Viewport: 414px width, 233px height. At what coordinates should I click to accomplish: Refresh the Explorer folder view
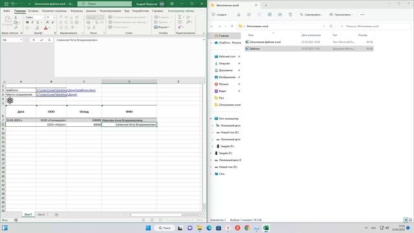(331, 26)
